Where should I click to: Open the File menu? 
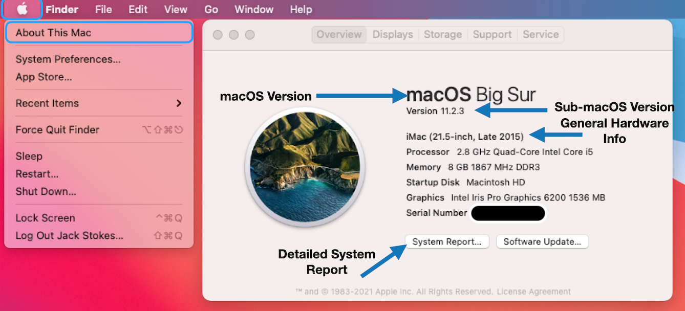(103, 9)
